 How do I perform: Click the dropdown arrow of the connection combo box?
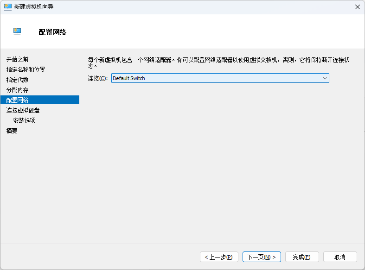(325, 78)
